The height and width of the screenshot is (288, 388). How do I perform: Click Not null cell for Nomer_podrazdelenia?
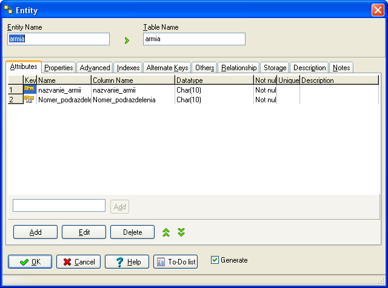point(266,100)
